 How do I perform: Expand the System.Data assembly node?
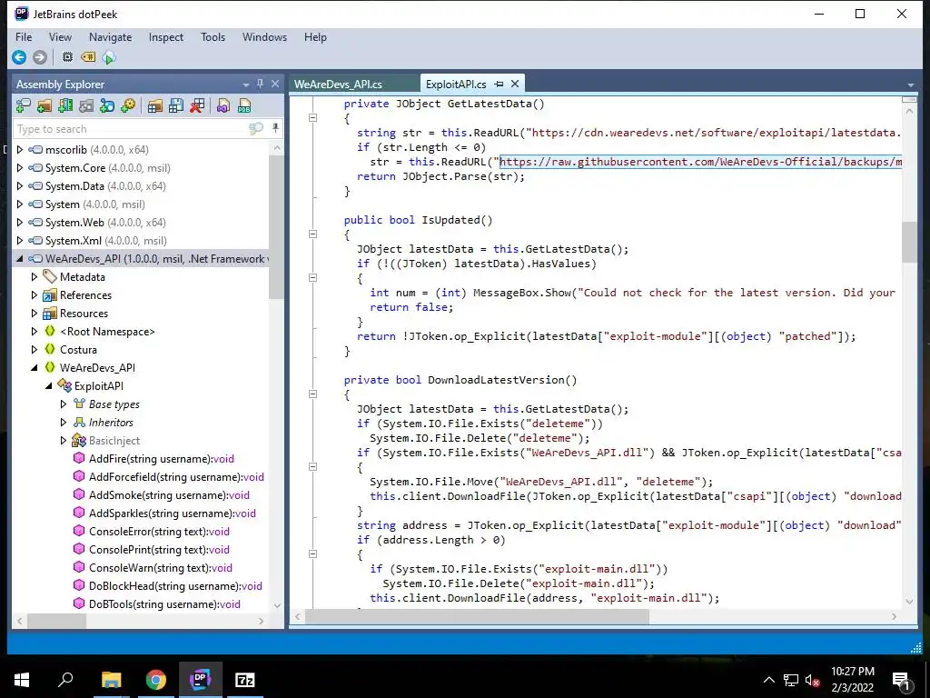pos(20,185)
